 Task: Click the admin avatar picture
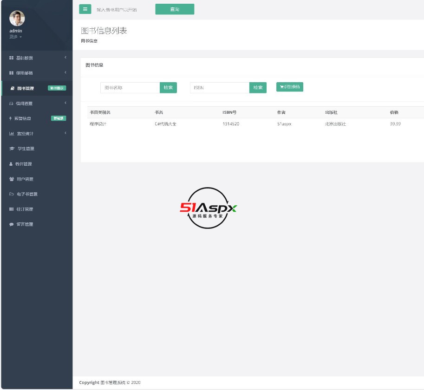point(17,18)
